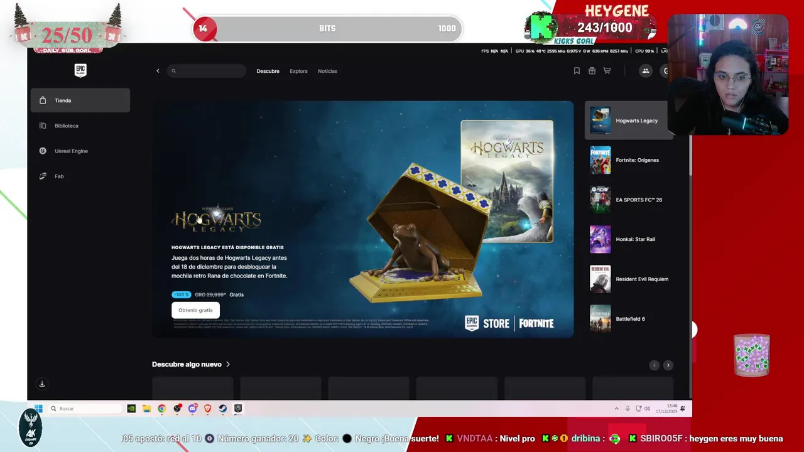Open File Explorer from the taskbar
The image size is (804, 452).
click(x=146, y=409)
